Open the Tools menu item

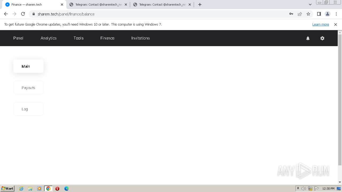point(79,38)
